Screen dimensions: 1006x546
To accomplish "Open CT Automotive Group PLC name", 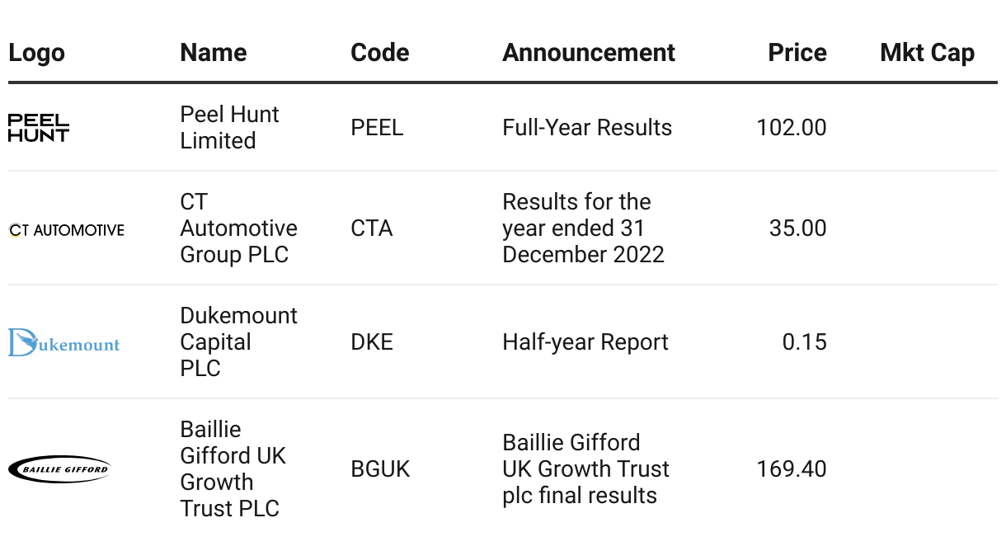I will [x=239, y=228].
